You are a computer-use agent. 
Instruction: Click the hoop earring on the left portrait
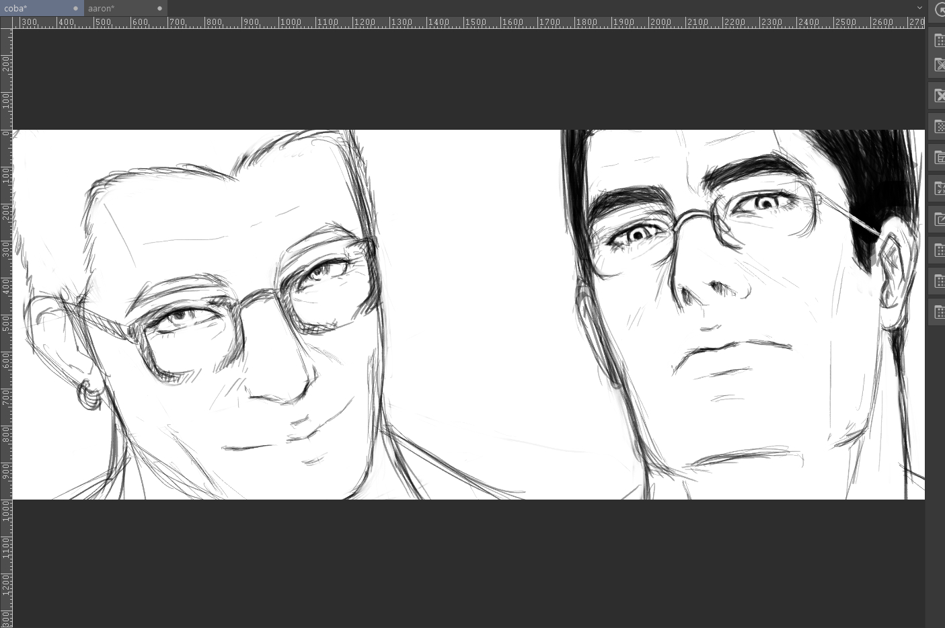click(89, 395)
